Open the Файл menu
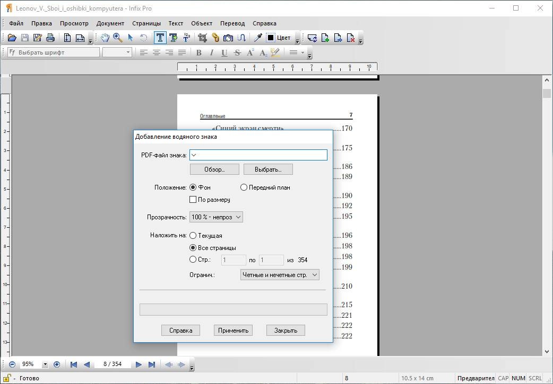553x384 pixels. [x=16, y=23]
